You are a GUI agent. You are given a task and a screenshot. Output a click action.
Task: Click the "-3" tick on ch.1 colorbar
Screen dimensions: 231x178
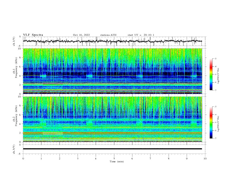pos(215,58)
